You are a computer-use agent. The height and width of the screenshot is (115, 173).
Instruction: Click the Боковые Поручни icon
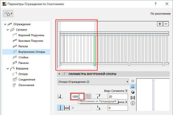[15, 41]
